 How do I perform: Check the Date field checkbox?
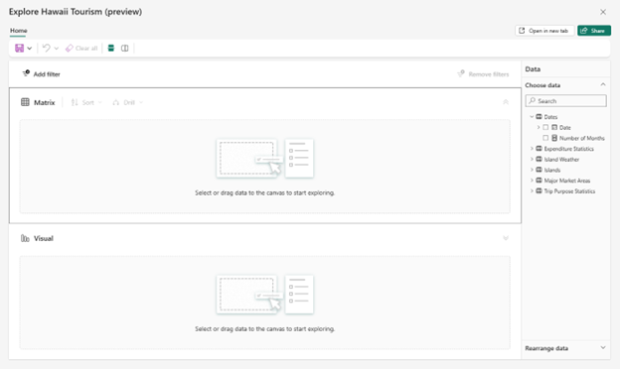pos(545,128)
